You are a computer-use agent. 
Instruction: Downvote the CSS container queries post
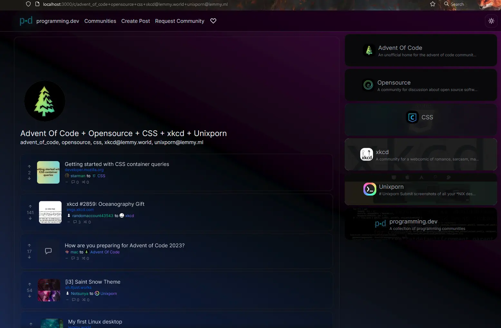29,178
